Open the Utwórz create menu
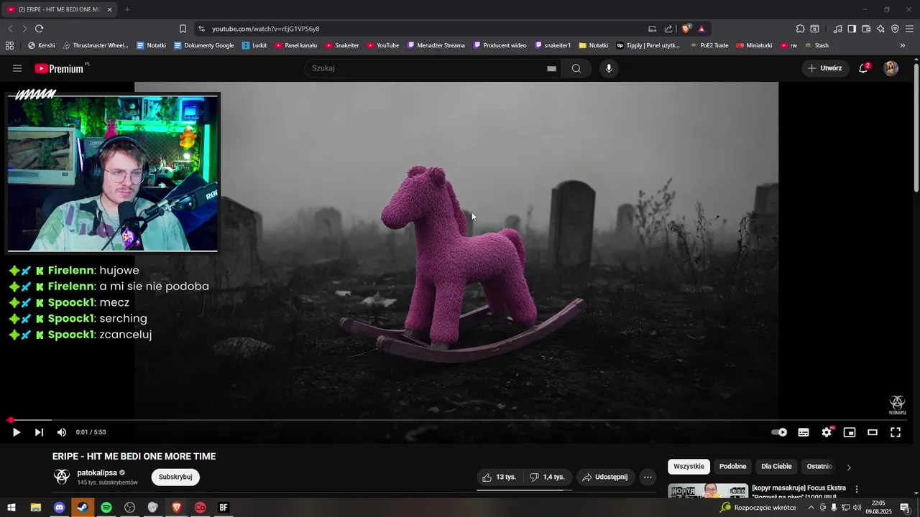This screenshot has width=920, height=517. (x=825, y=68)
